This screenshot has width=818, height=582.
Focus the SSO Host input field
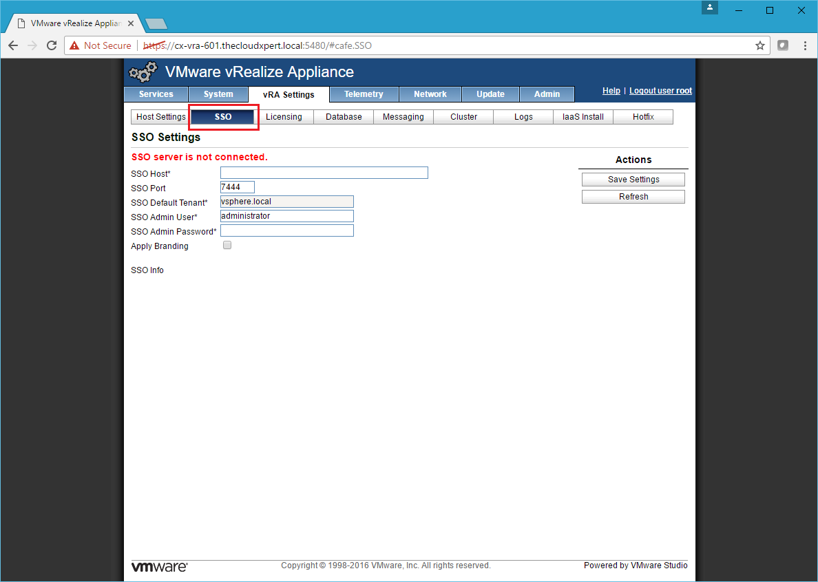pos(324,173)
